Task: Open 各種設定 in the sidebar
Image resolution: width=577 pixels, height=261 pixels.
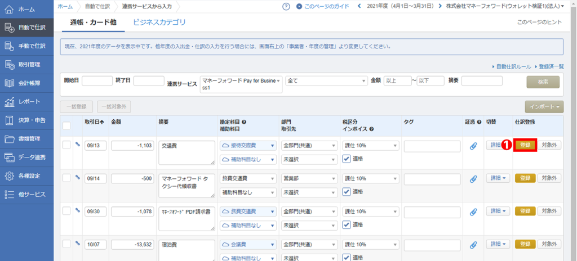Action: pyautogui.click(x=27, y=176)
